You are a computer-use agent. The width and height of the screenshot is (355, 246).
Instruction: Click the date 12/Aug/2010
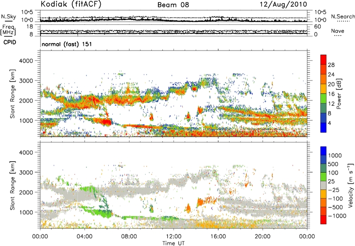[283, 4]
